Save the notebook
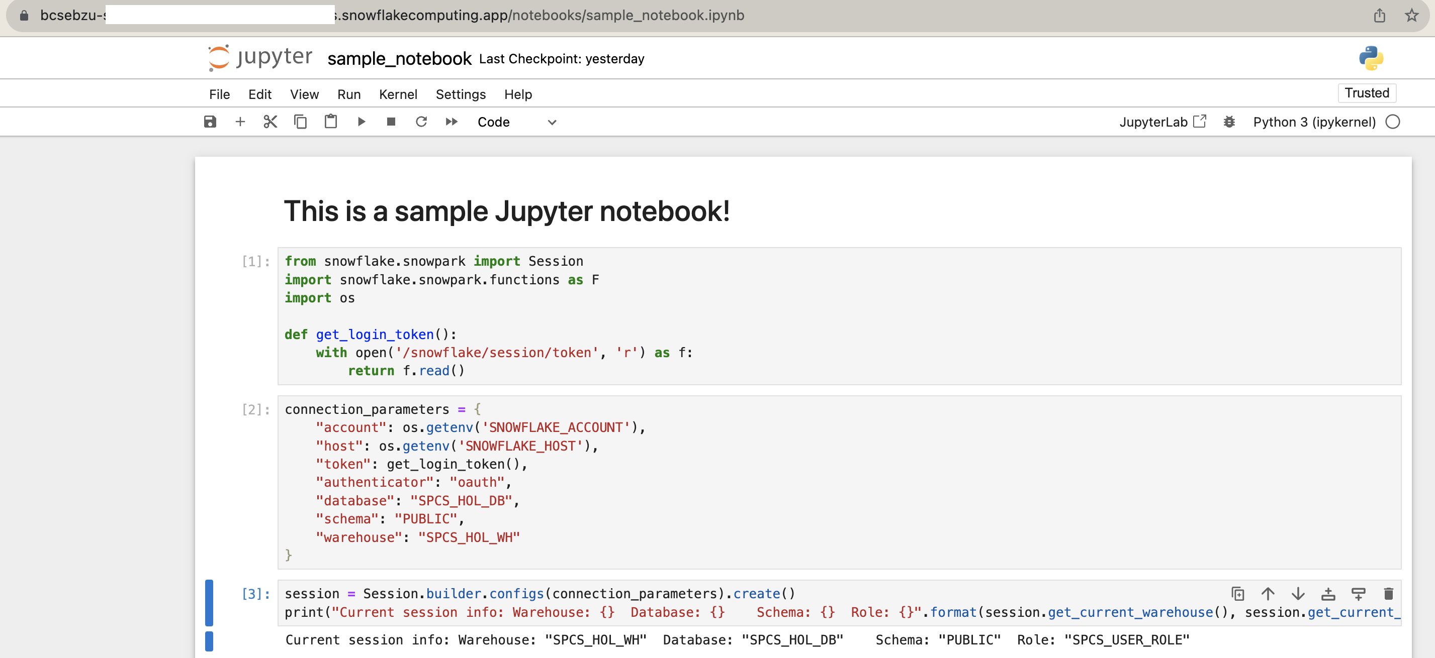 210,122
